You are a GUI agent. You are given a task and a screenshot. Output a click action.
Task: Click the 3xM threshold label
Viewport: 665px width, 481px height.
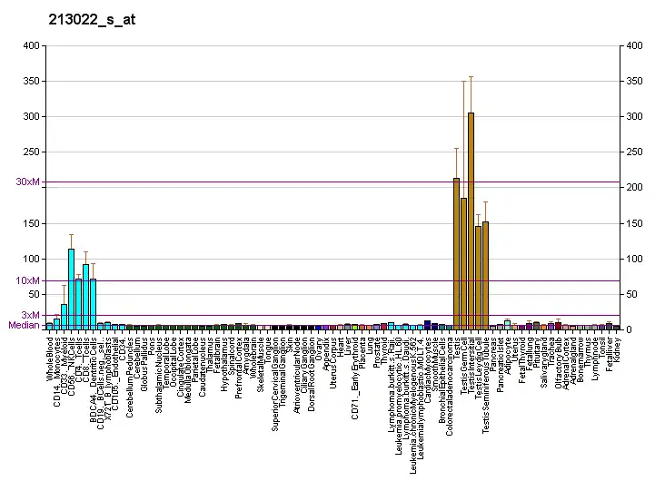coord(31,315)
